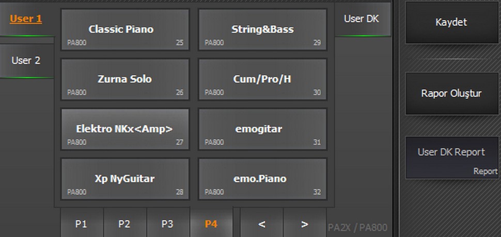Pick the emo.Piano sound slot

262,179
